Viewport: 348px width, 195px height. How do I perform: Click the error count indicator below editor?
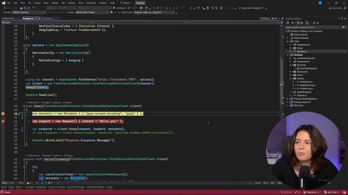pyautogui.click(x=21, y=183)
